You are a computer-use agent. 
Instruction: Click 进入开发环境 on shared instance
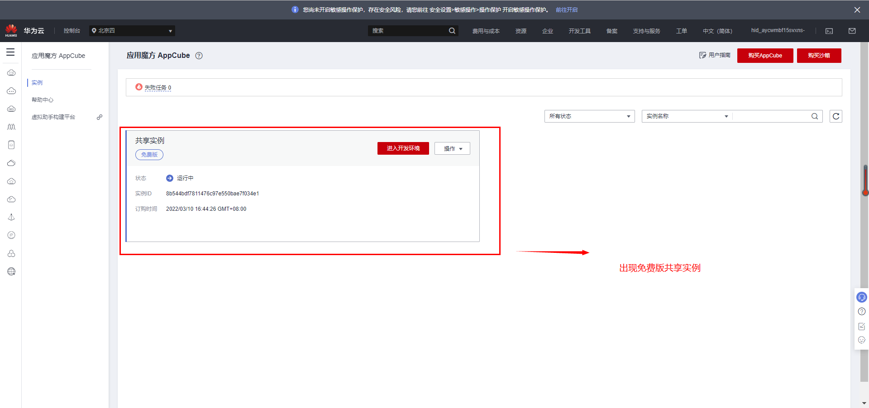point(403,148)
